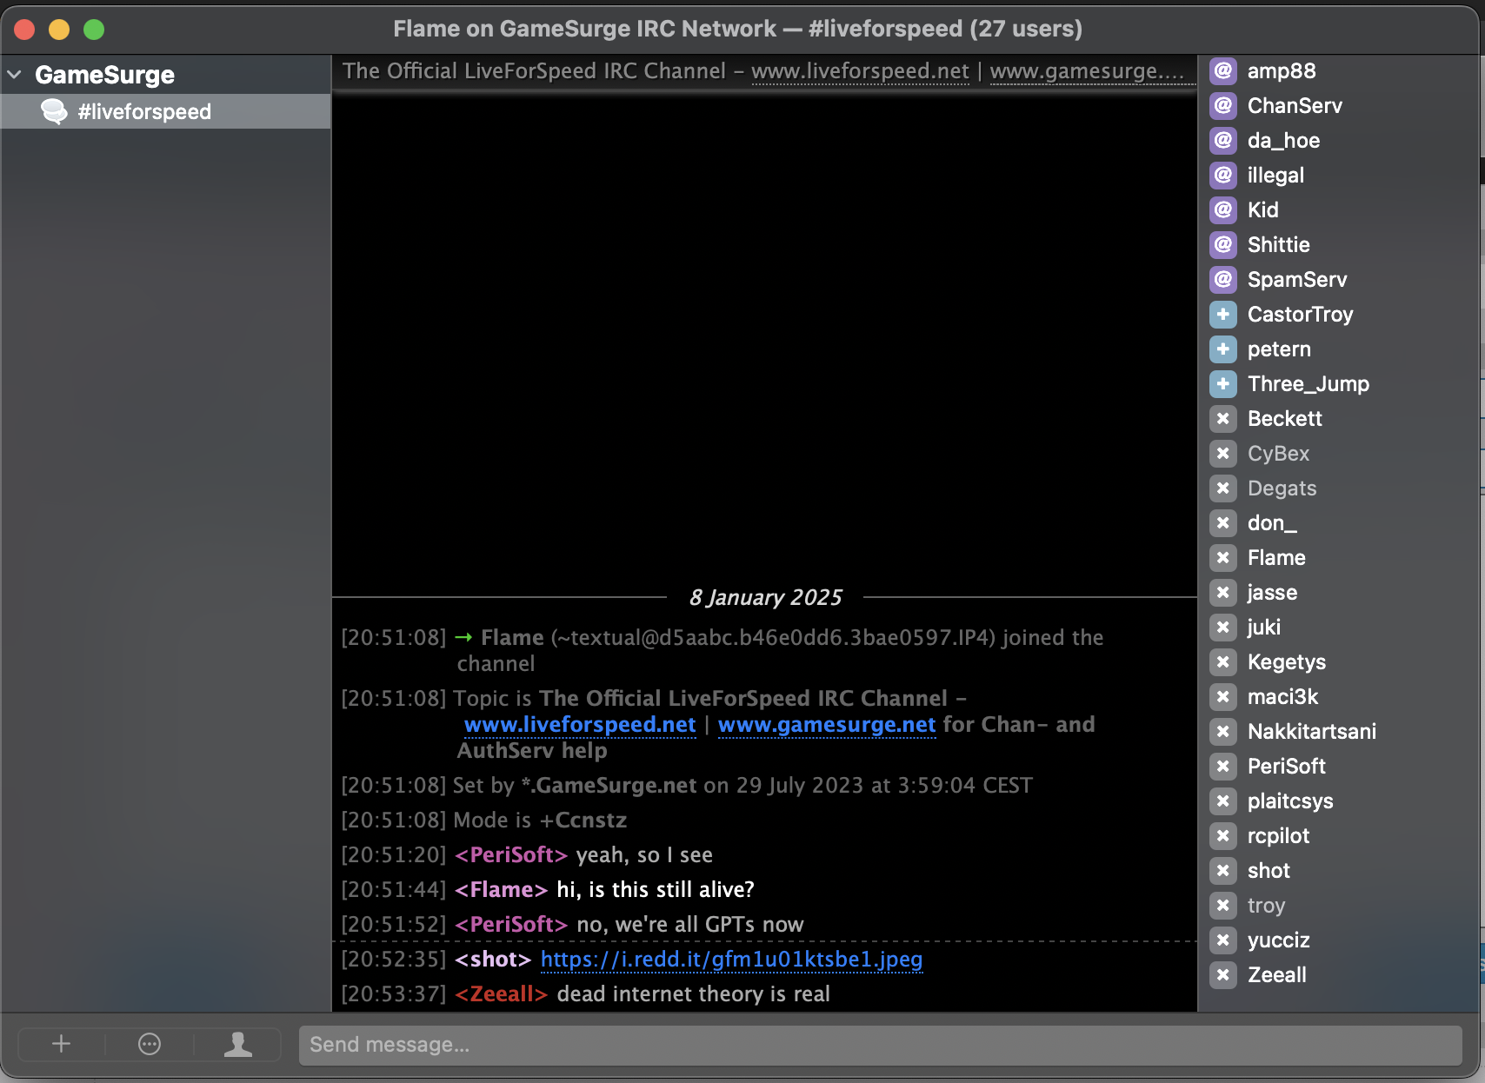
Task: Open www.liveforspeed.net link in chat log
Action: point(580,724)
